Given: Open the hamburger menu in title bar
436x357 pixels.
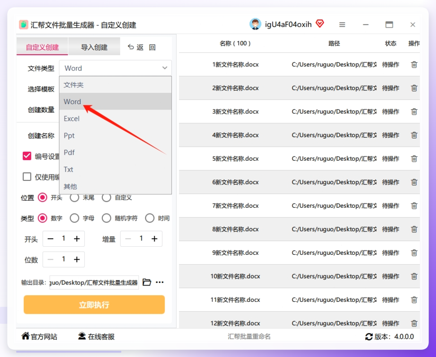Looking at the screenshot, I should 342,25.
